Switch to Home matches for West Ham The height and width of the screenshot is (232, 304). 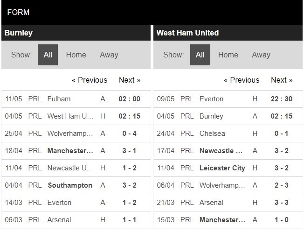tap(228, 55)
